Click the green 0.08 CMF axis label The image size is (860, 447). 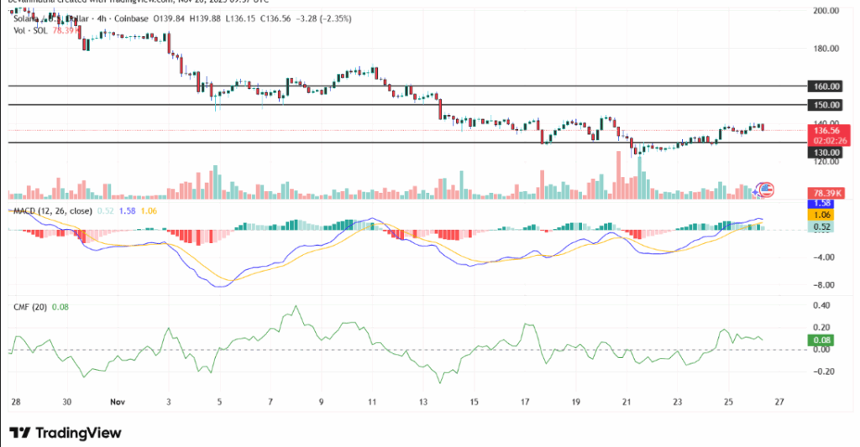pyautogui.click(x=822, y=340)
